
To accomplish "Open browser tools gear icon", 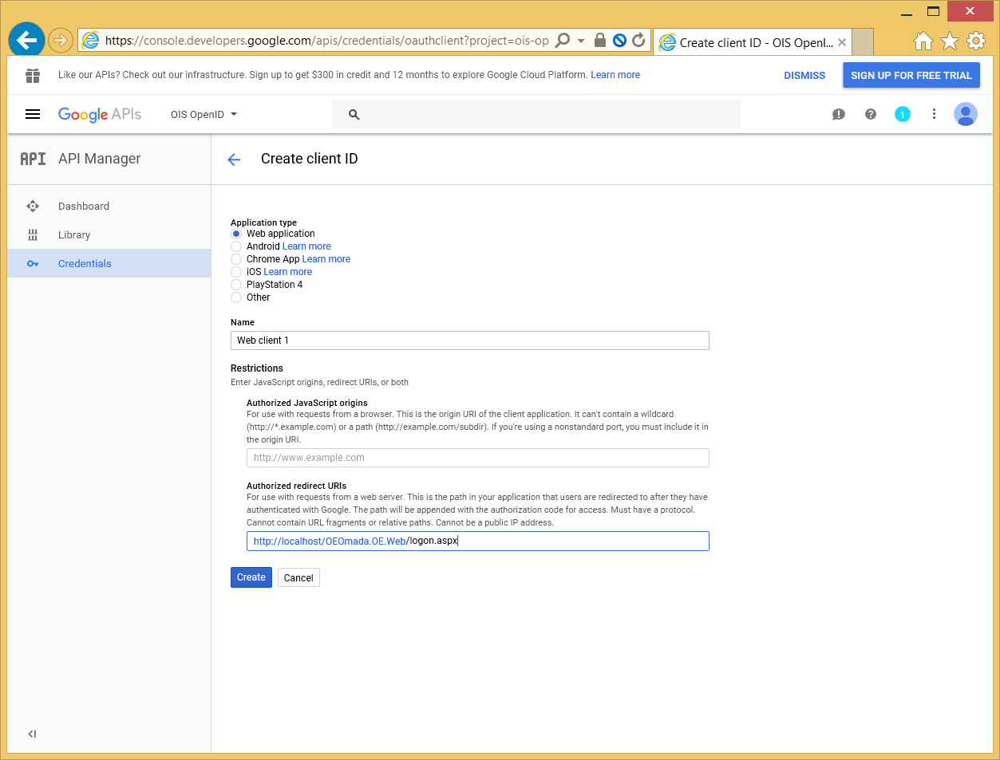I will (976, 41).
